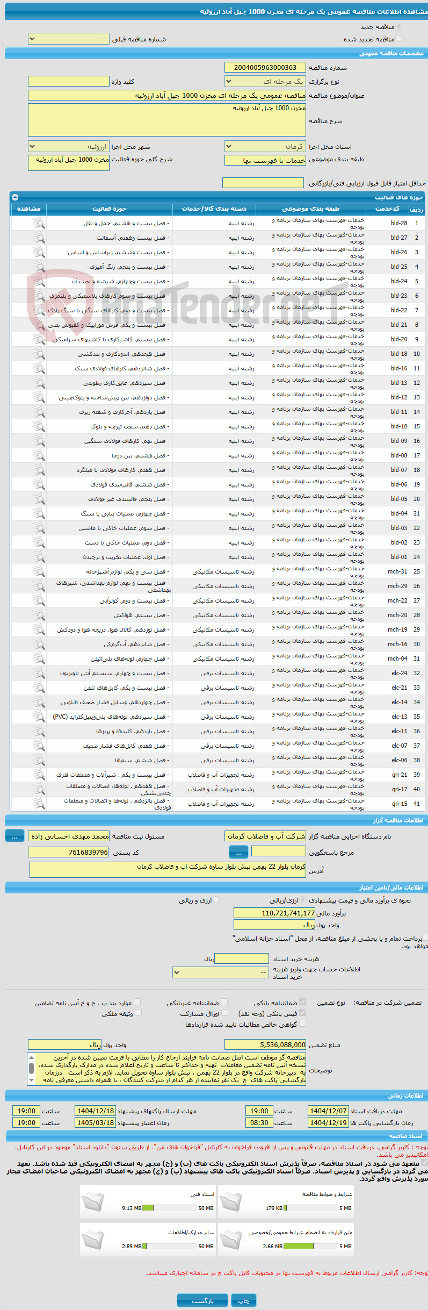Open view icon for row bld-24
Viewport: 428px width, 1310px height.
pyautogui.click(x=39, y=281)
